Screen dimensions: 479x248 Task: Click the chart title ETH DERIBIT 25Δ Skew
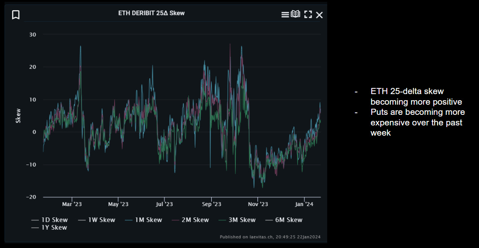click(x=151, y=13)
